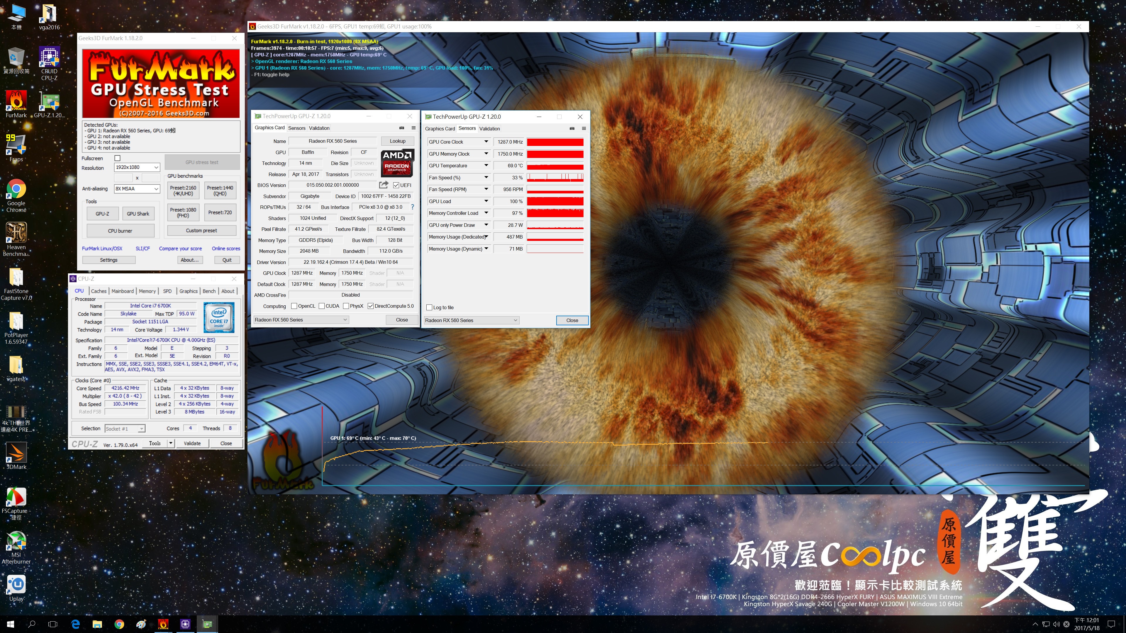The height and width of the screenshot is (633, 1126).
Task: Open the hamburger menu in GPU-Z Sensors window
Action: [x=584, y=128]
